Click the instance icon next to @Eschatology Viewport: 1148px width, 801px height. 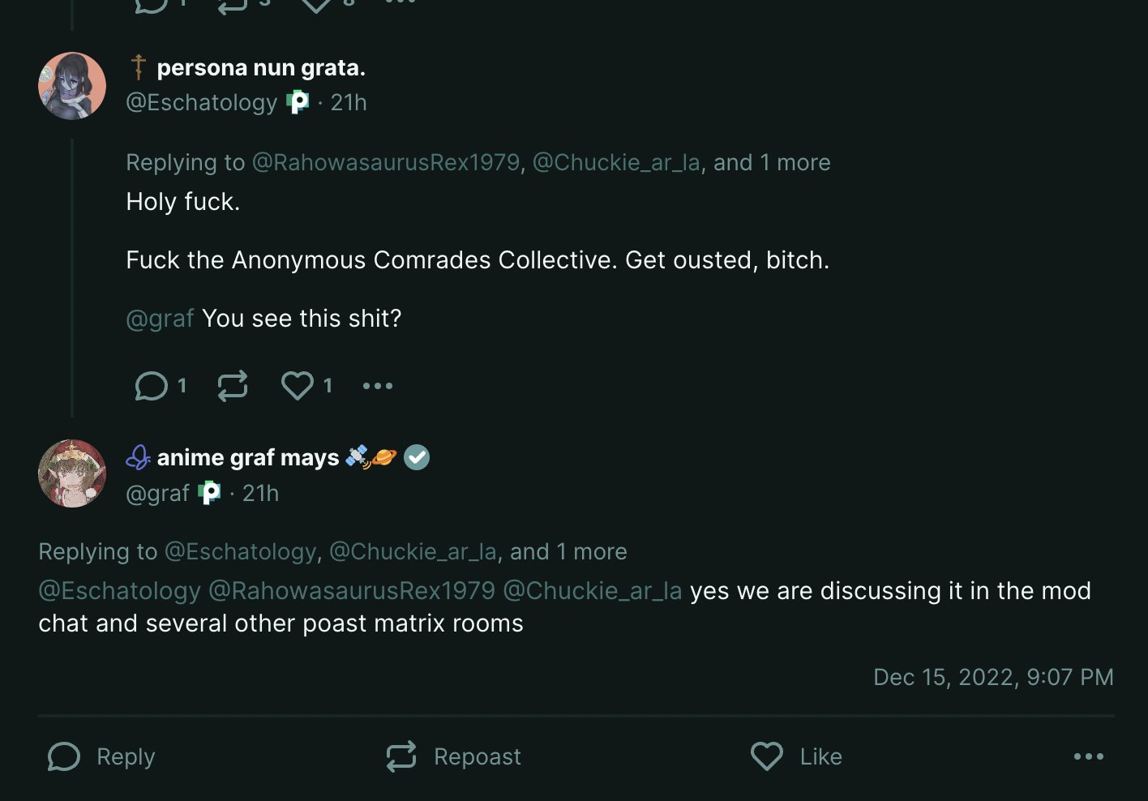pos(298,102)
